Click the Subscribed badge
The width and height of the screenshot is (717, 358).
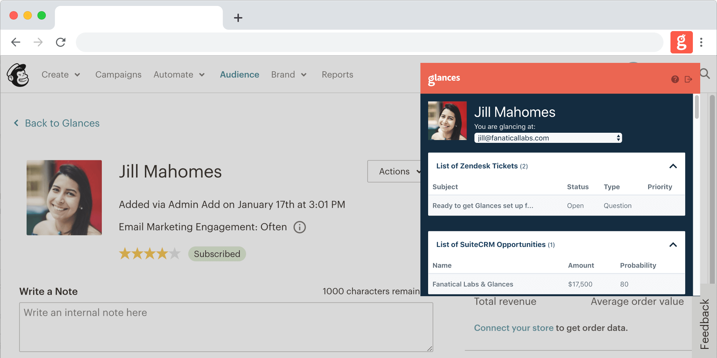point(217,254)
